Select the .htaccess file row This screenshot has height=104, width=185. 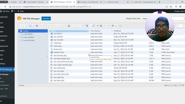coord(117,43)
